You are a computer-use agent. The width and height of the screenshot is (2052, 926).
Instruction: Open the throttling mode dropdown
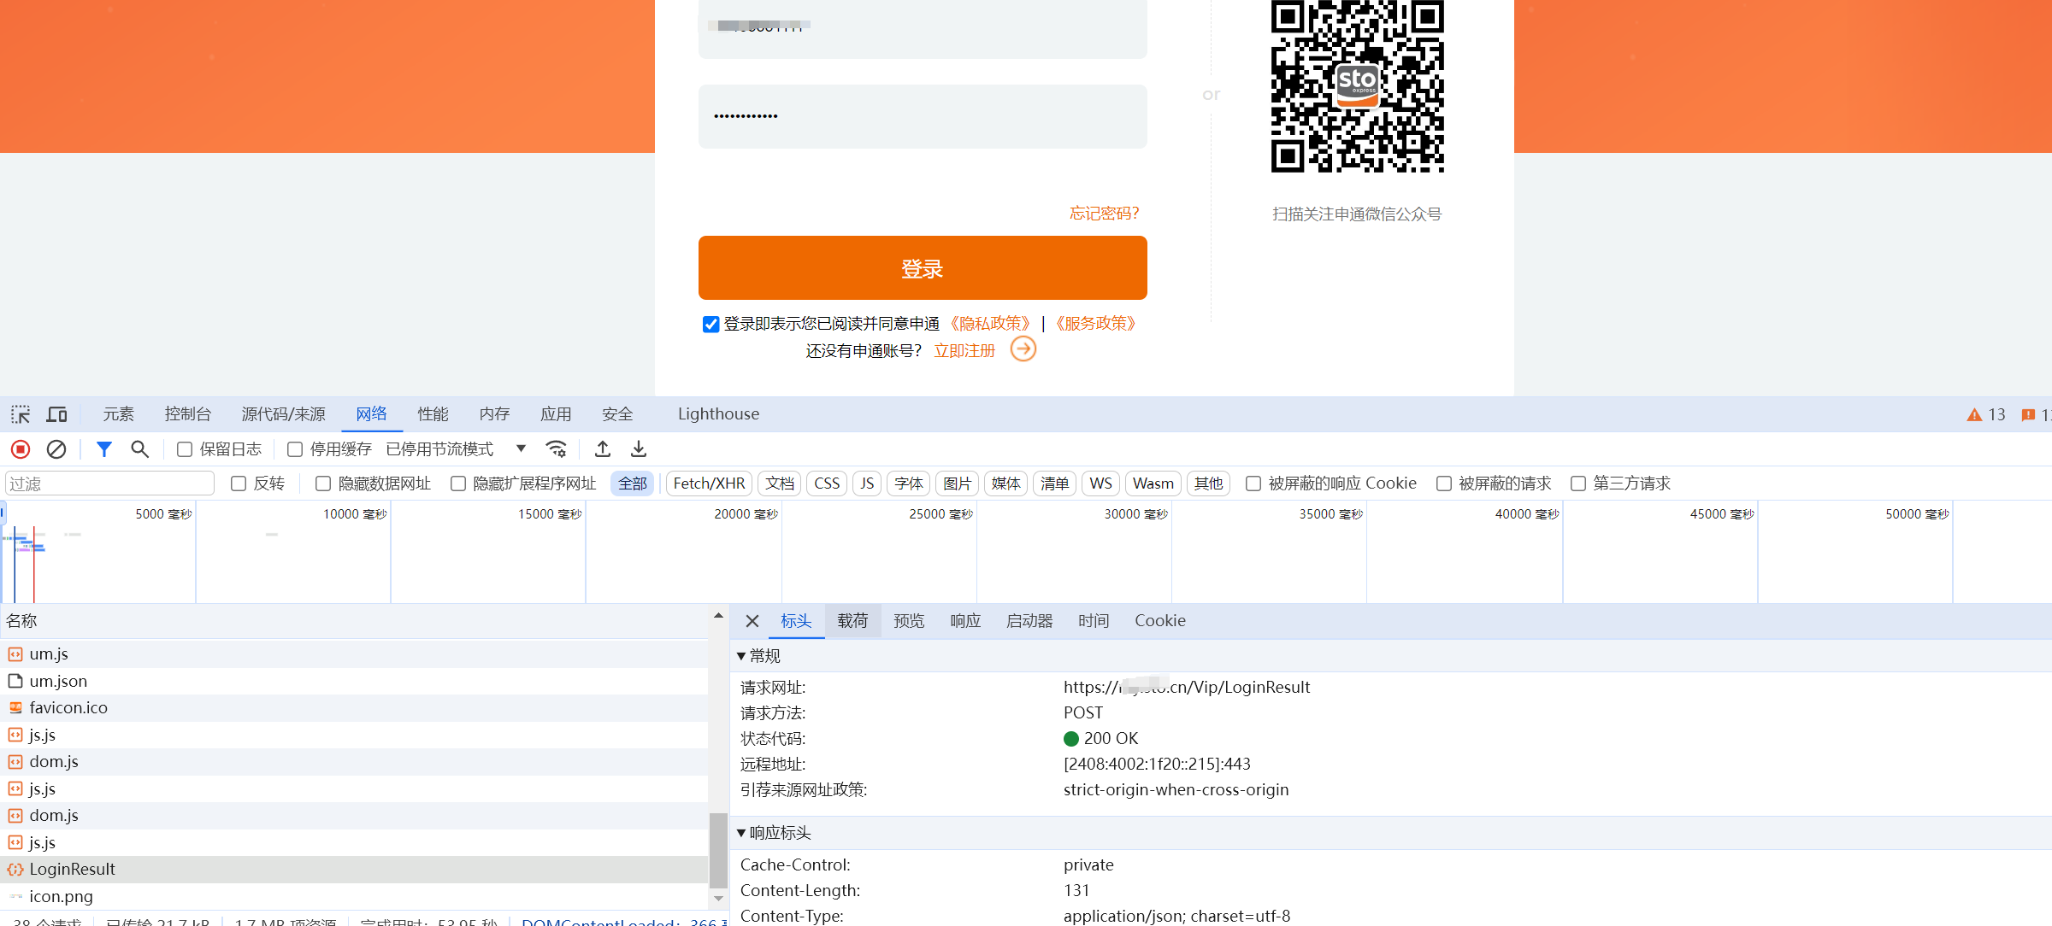(x=521, y=448)
